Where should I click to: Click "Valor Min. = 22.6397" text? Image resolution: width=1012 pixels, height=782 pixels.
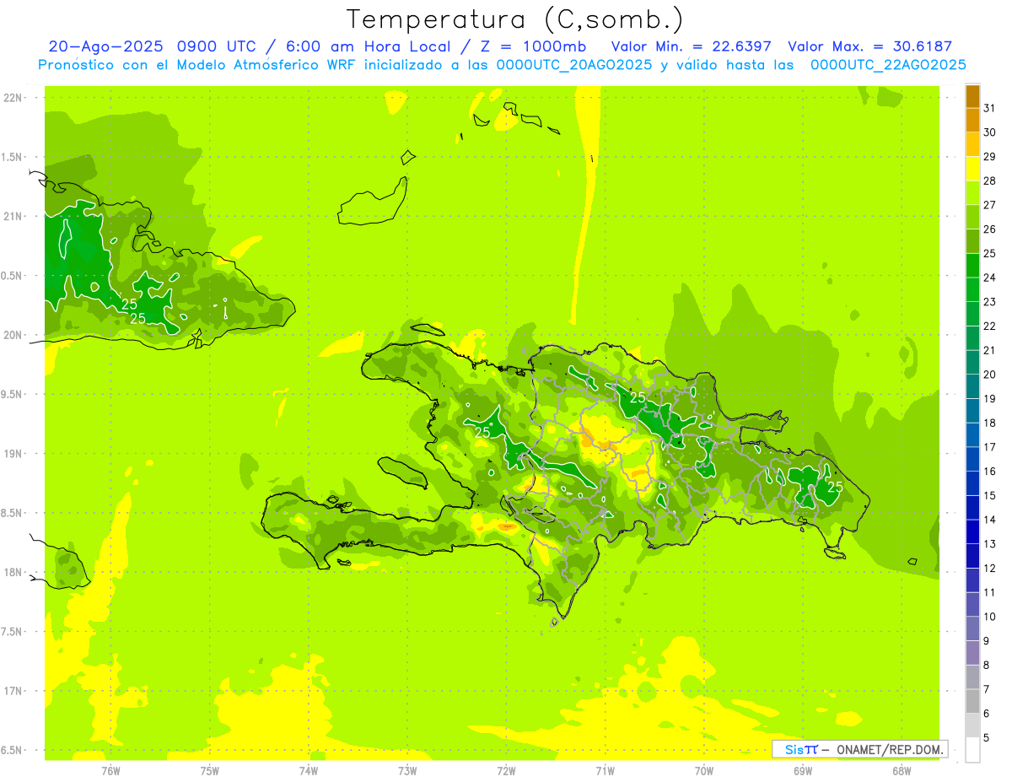pos(691,46)
